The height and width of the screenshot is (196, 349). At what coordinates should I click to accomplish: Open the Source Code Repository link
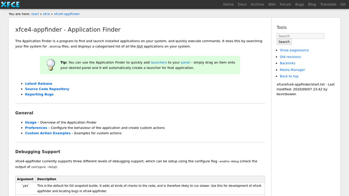(47, 89)
